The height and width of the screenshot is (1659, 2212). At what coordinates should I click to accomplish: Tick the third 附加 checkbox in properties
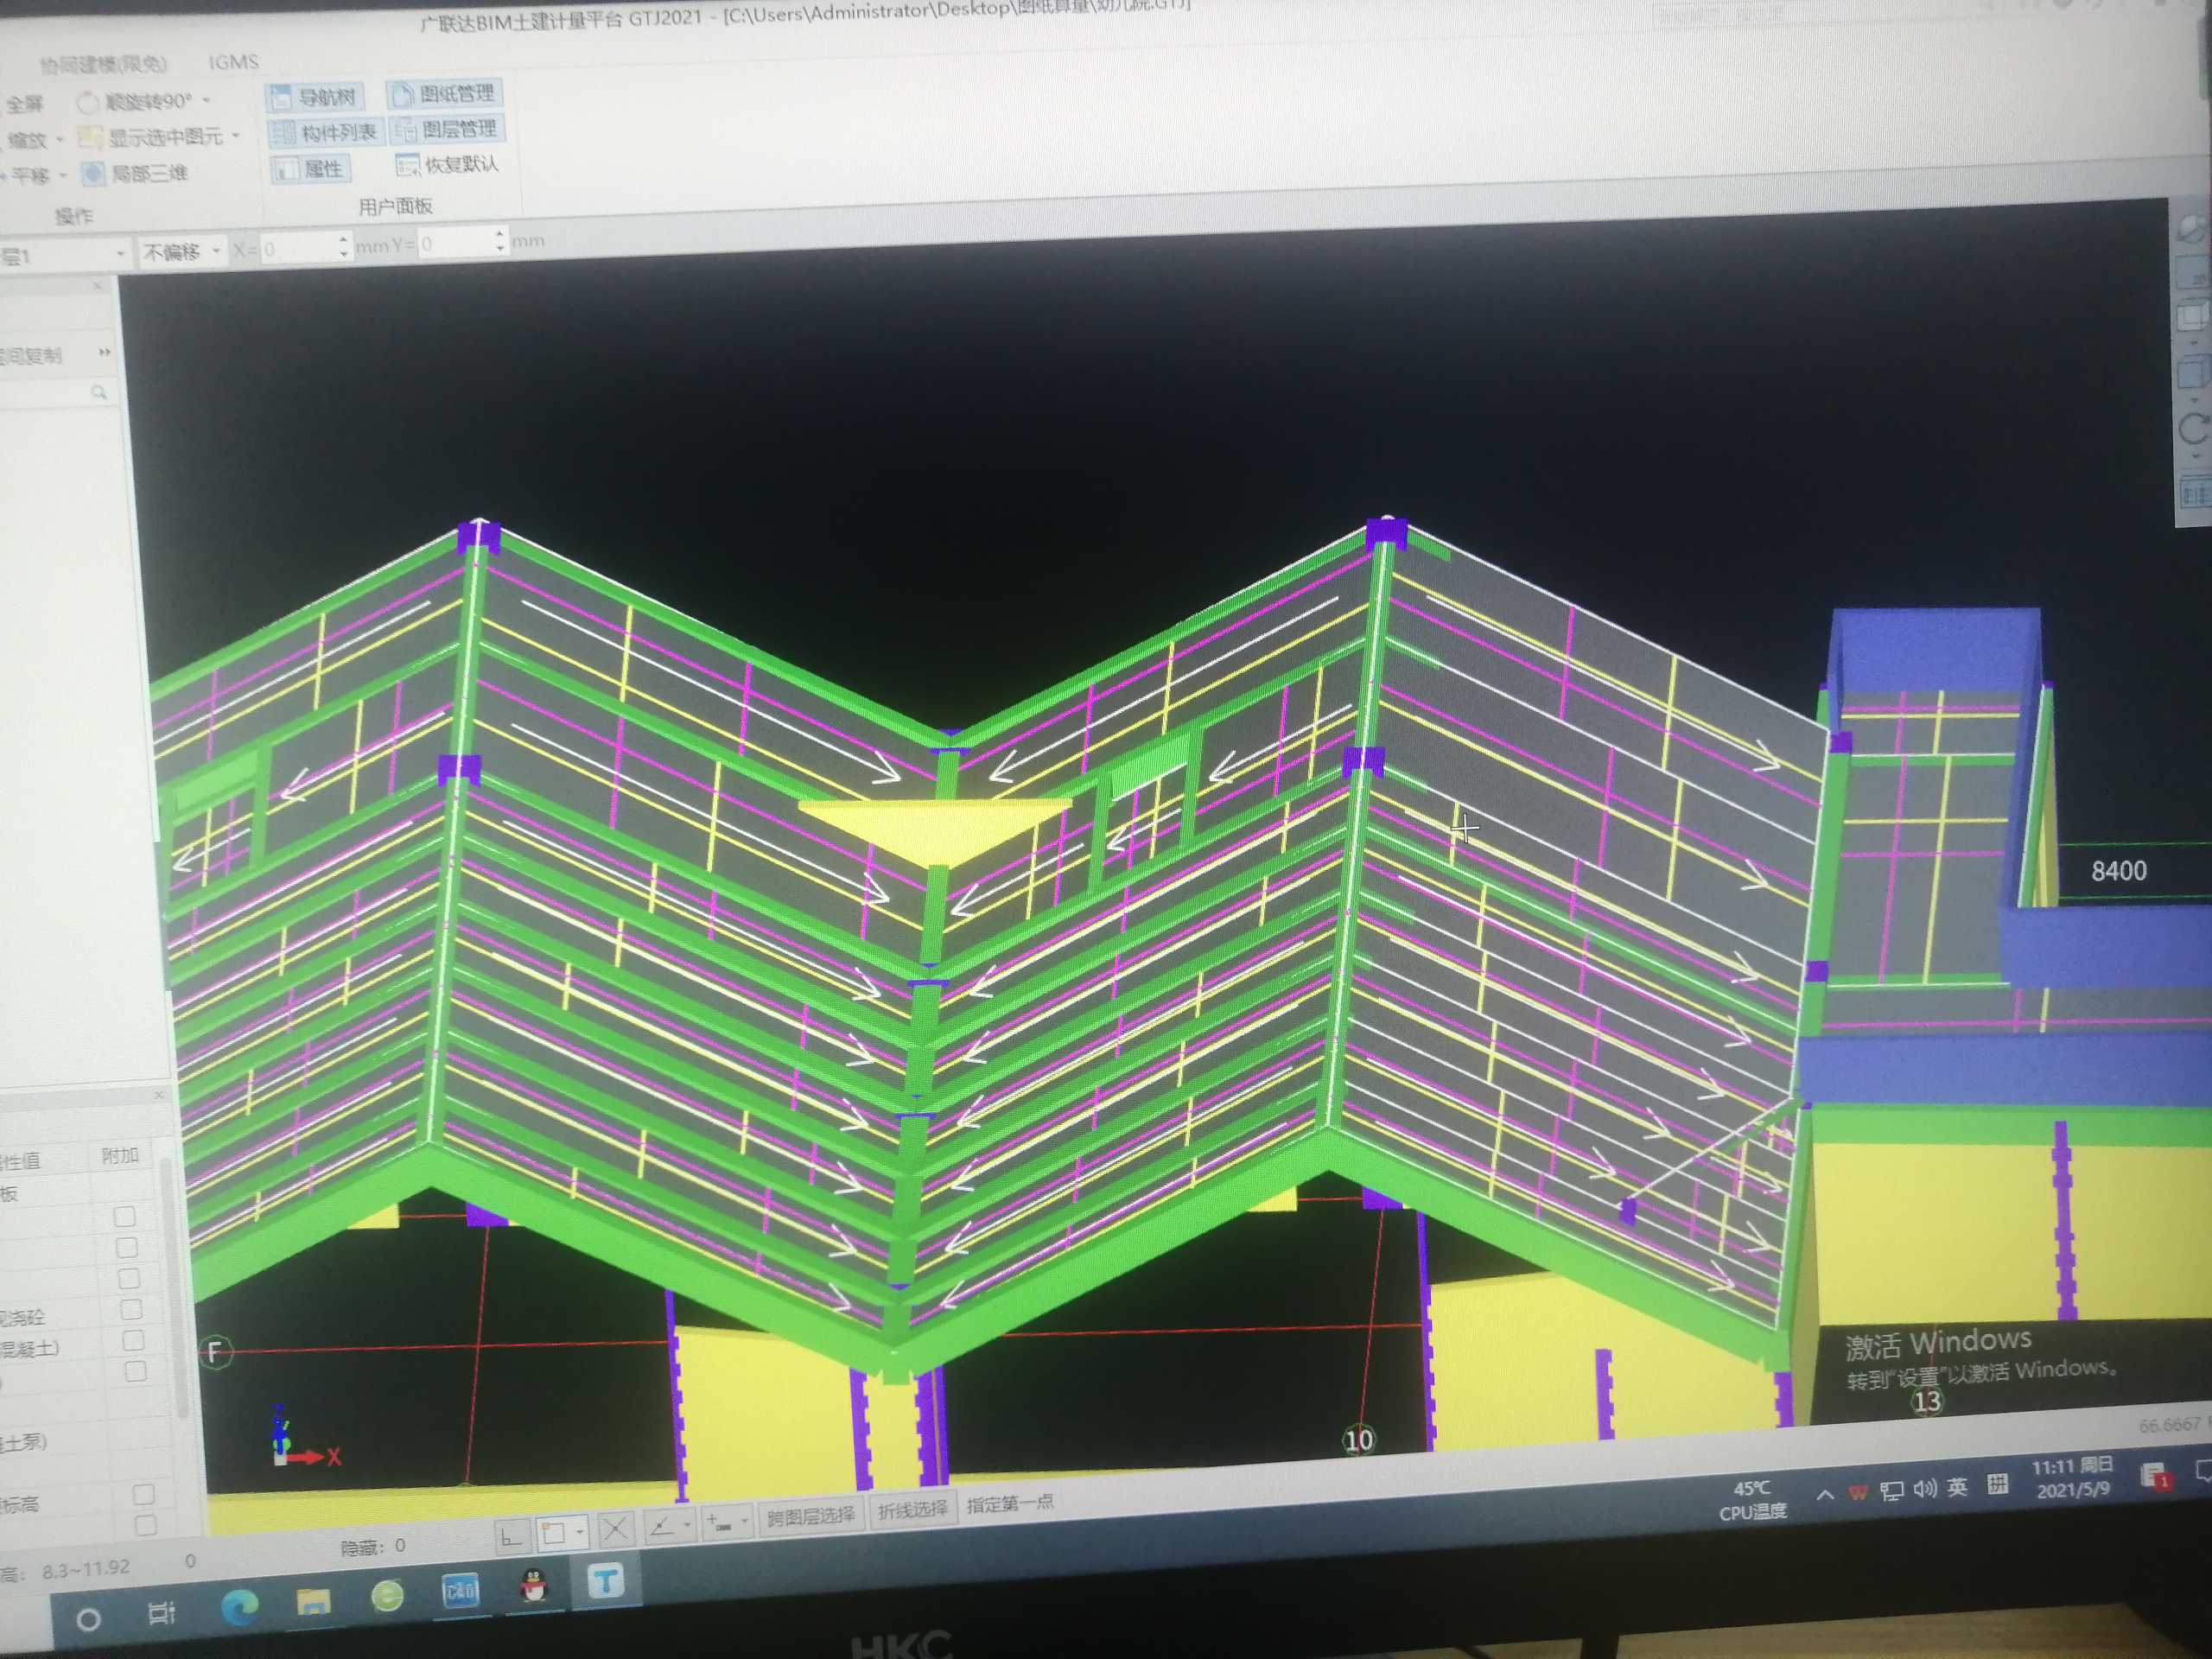click(129, 1279)
